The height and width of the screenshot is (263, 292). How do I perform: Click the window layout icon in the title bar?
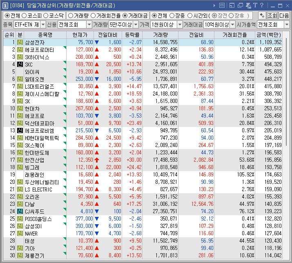tap(232, 6)
